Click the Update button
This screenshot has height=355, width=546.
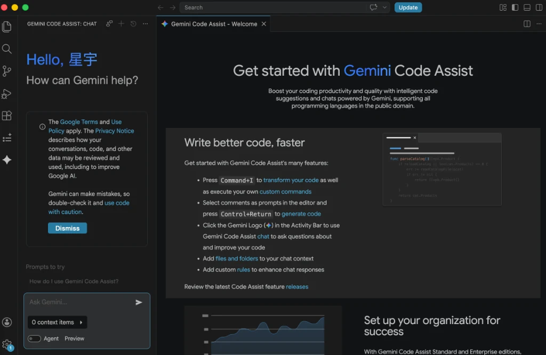coord(408,7)
